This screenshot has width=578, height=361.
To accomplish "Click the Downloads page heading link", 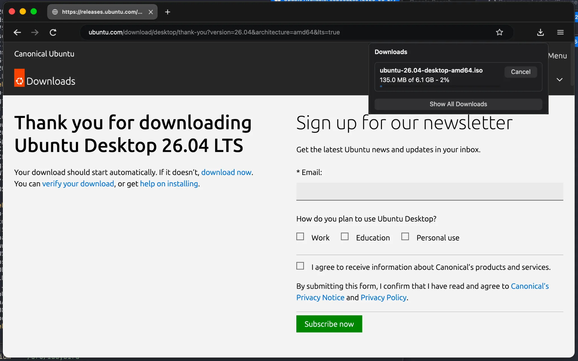I will pos(51,81).
